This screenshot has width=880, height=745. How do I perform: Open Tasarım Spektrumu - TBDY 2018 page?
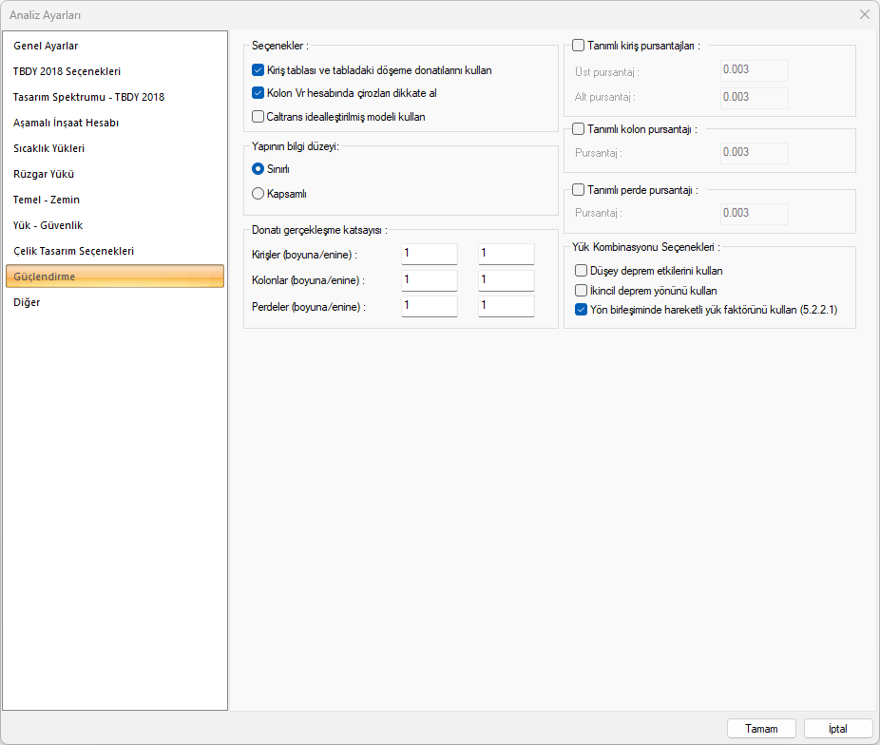pyautogui.click(x=114, y=97)
